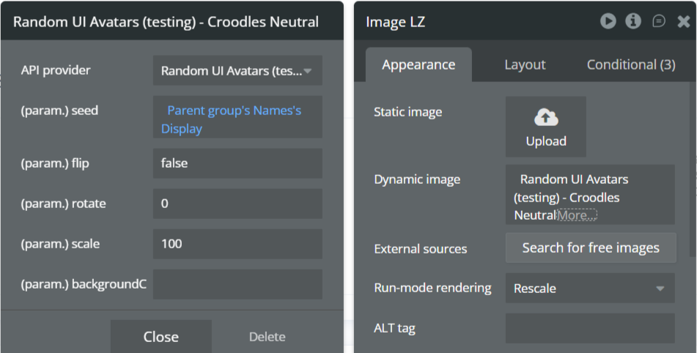Screen dimensions: 697x353
Task: Open the info icon for Image LZ
Action: pos(633,21)
